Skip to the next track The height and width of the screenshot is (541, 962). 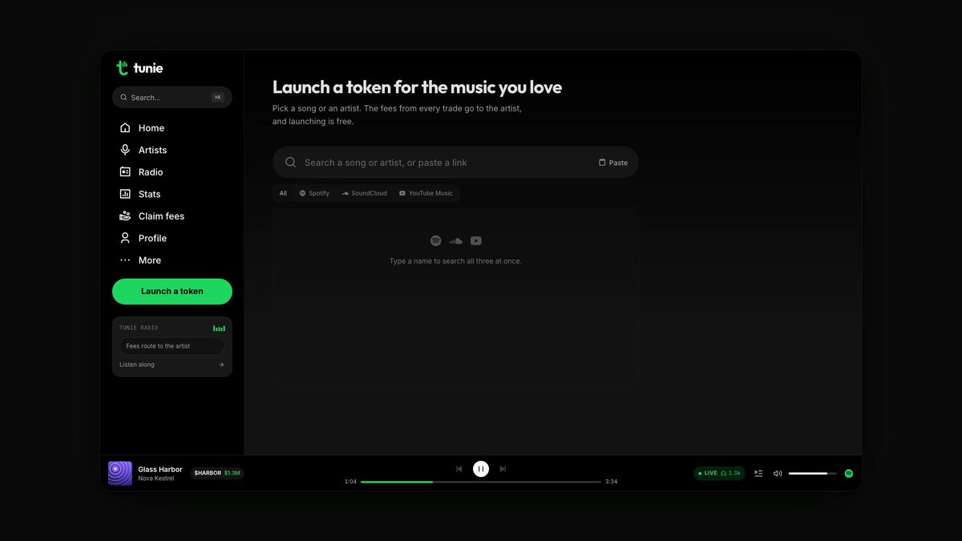[503, 469]
